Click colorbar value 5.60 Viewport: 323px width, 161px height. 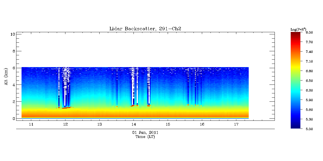(309, 110)
